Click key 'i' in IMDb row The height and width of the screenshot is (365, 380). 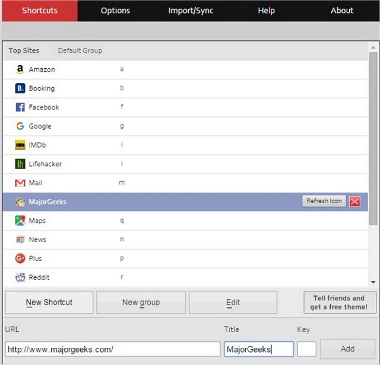tap(122, 145)
